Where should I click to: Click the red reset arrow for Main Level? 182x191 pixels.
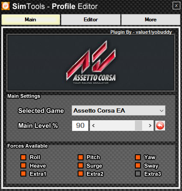[160, 125]
